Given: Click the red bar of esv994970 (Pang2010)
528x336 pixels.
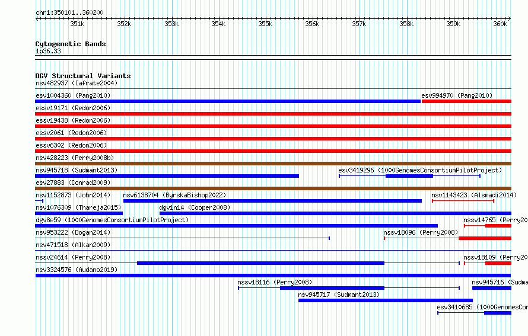Looking at the screenshot, I should coord(466,101).
